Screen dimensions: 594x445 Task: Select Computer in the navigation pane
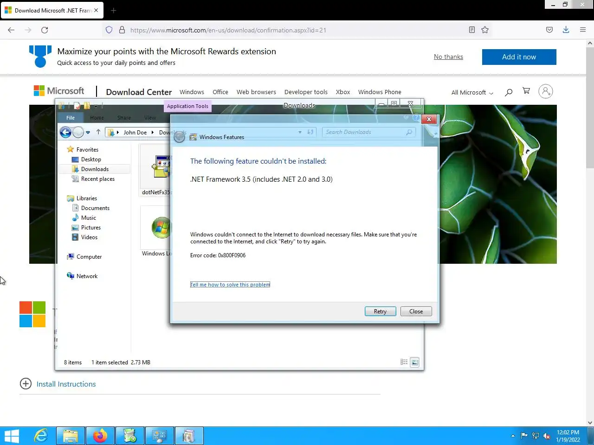pos(89,257)
